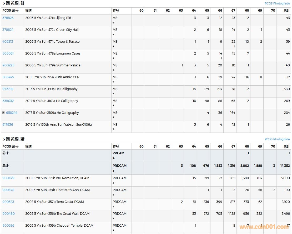Click PCGS number 972794 link
This screenshot has width=292, height=234.
(8, 89)
